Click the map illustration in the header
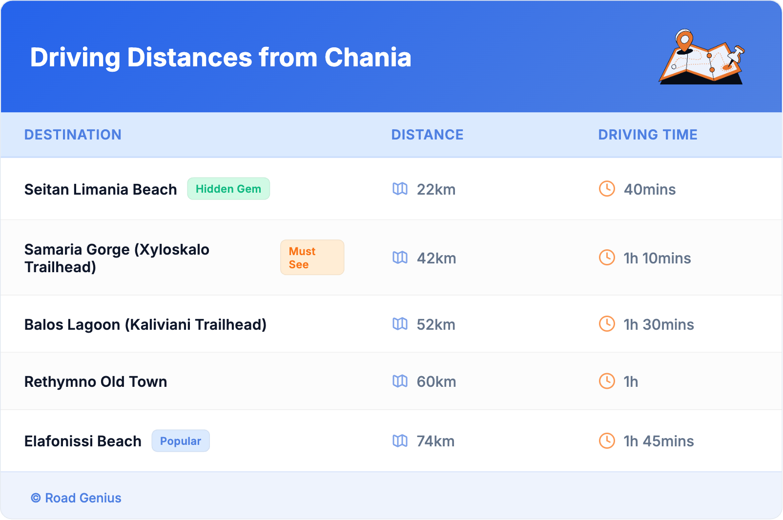Screen dimensions: 783x520 pos(701,57)
